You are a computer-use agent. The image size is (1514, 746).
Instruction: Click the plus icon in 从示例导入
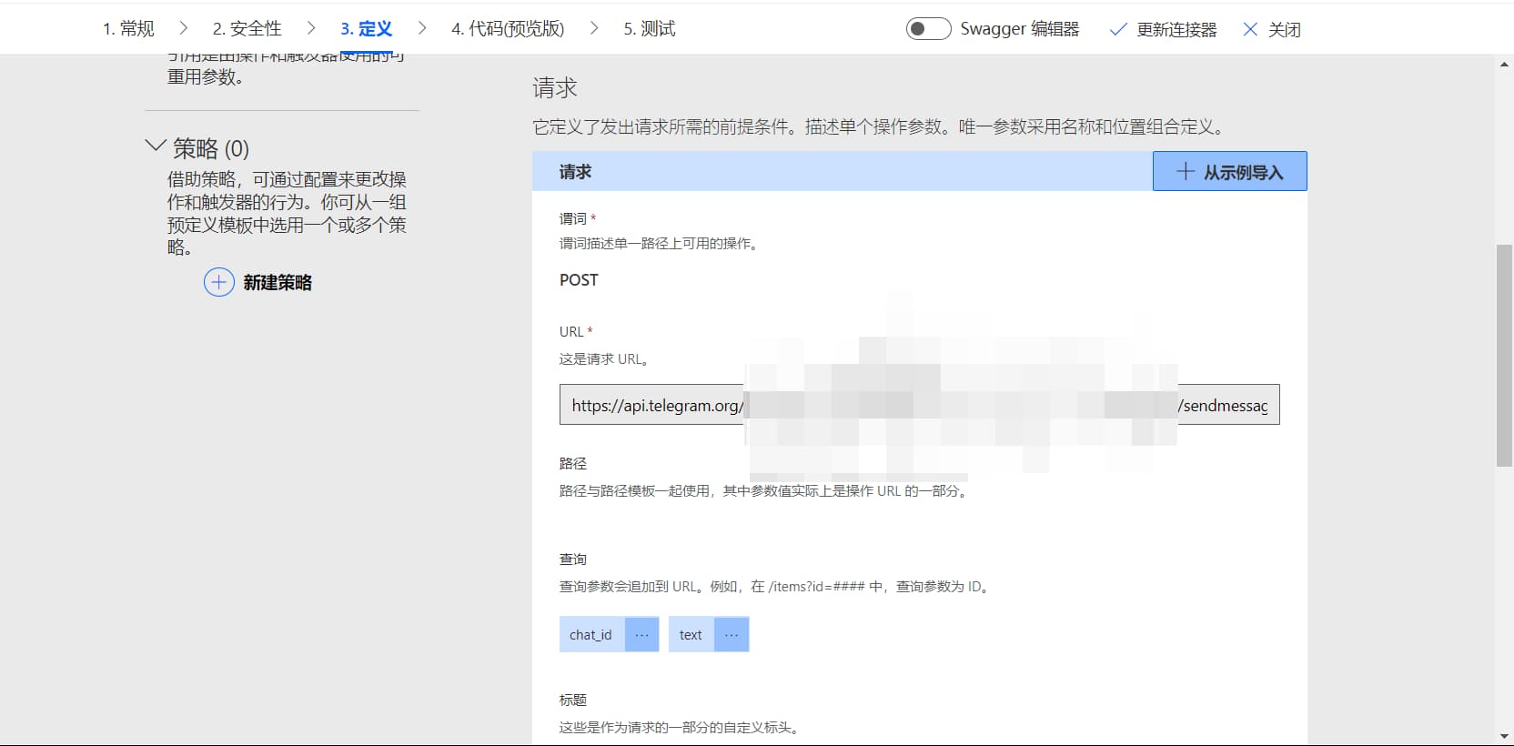(1185, 171)
